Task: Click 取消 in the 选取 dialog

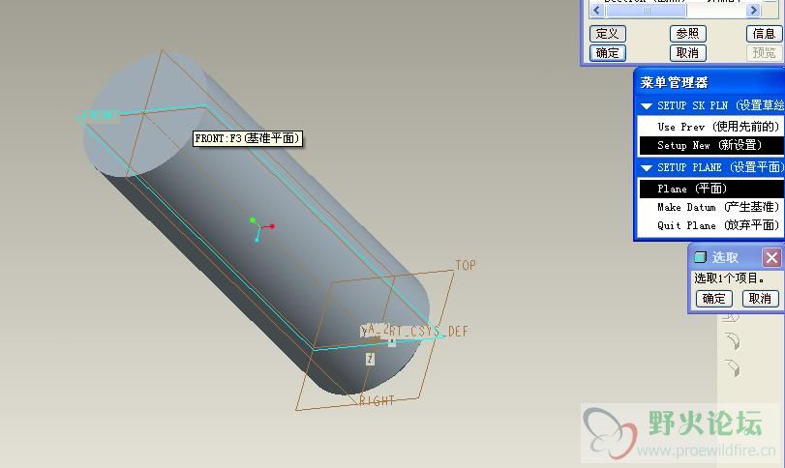Action: pos(760,299)
